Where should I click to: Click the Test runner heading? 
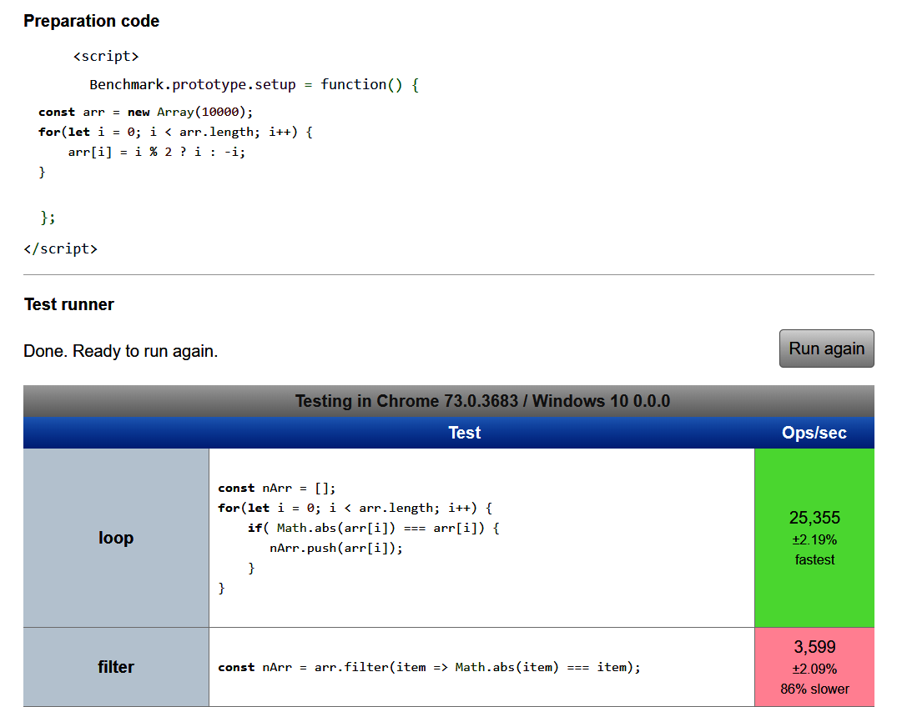pos(68,304)
